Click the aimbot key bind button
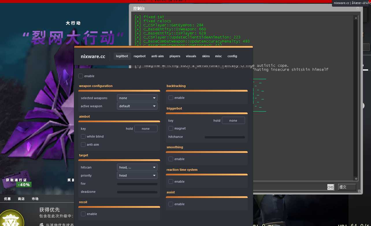371x226 pixels. (146, 129)
